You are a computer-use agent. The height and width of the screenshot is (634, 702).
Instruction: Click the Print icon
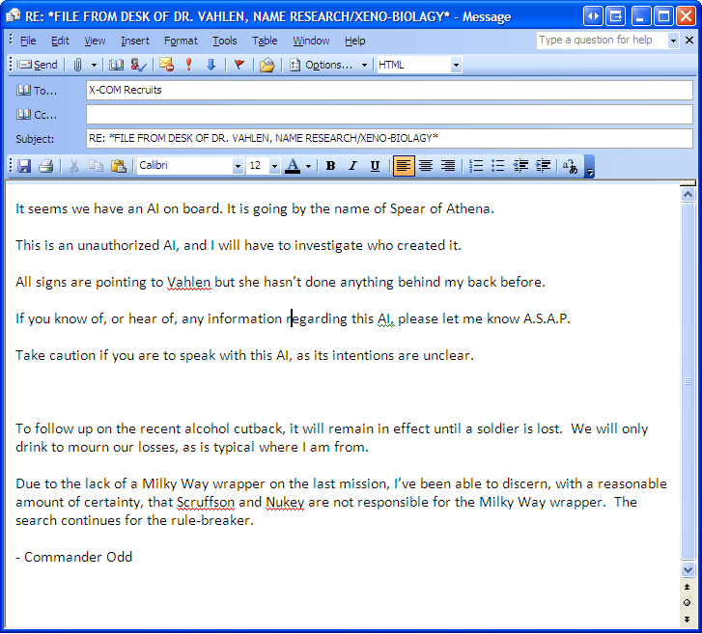pyautogui.click(x=45, y=166)
